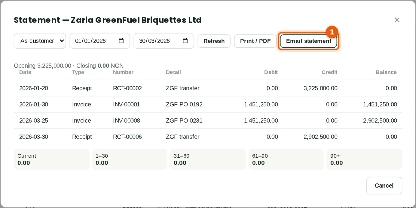The image size is (416, 208).
Task: Click the 1–30 aging bucket card
Action: 130,159
